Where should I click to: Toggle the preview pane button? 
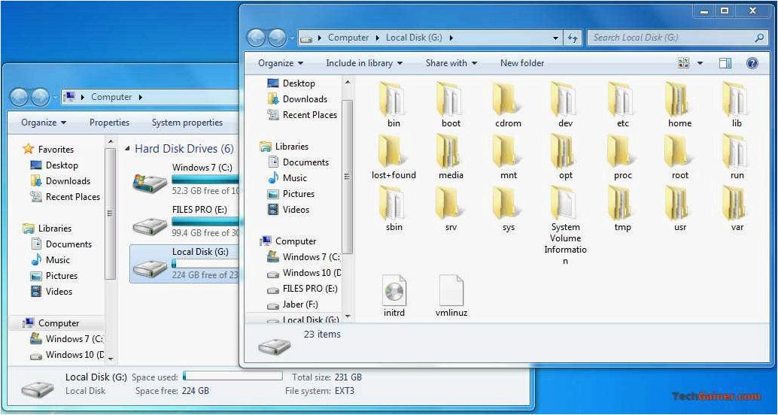pyautogui.click(x=725, y=63)
